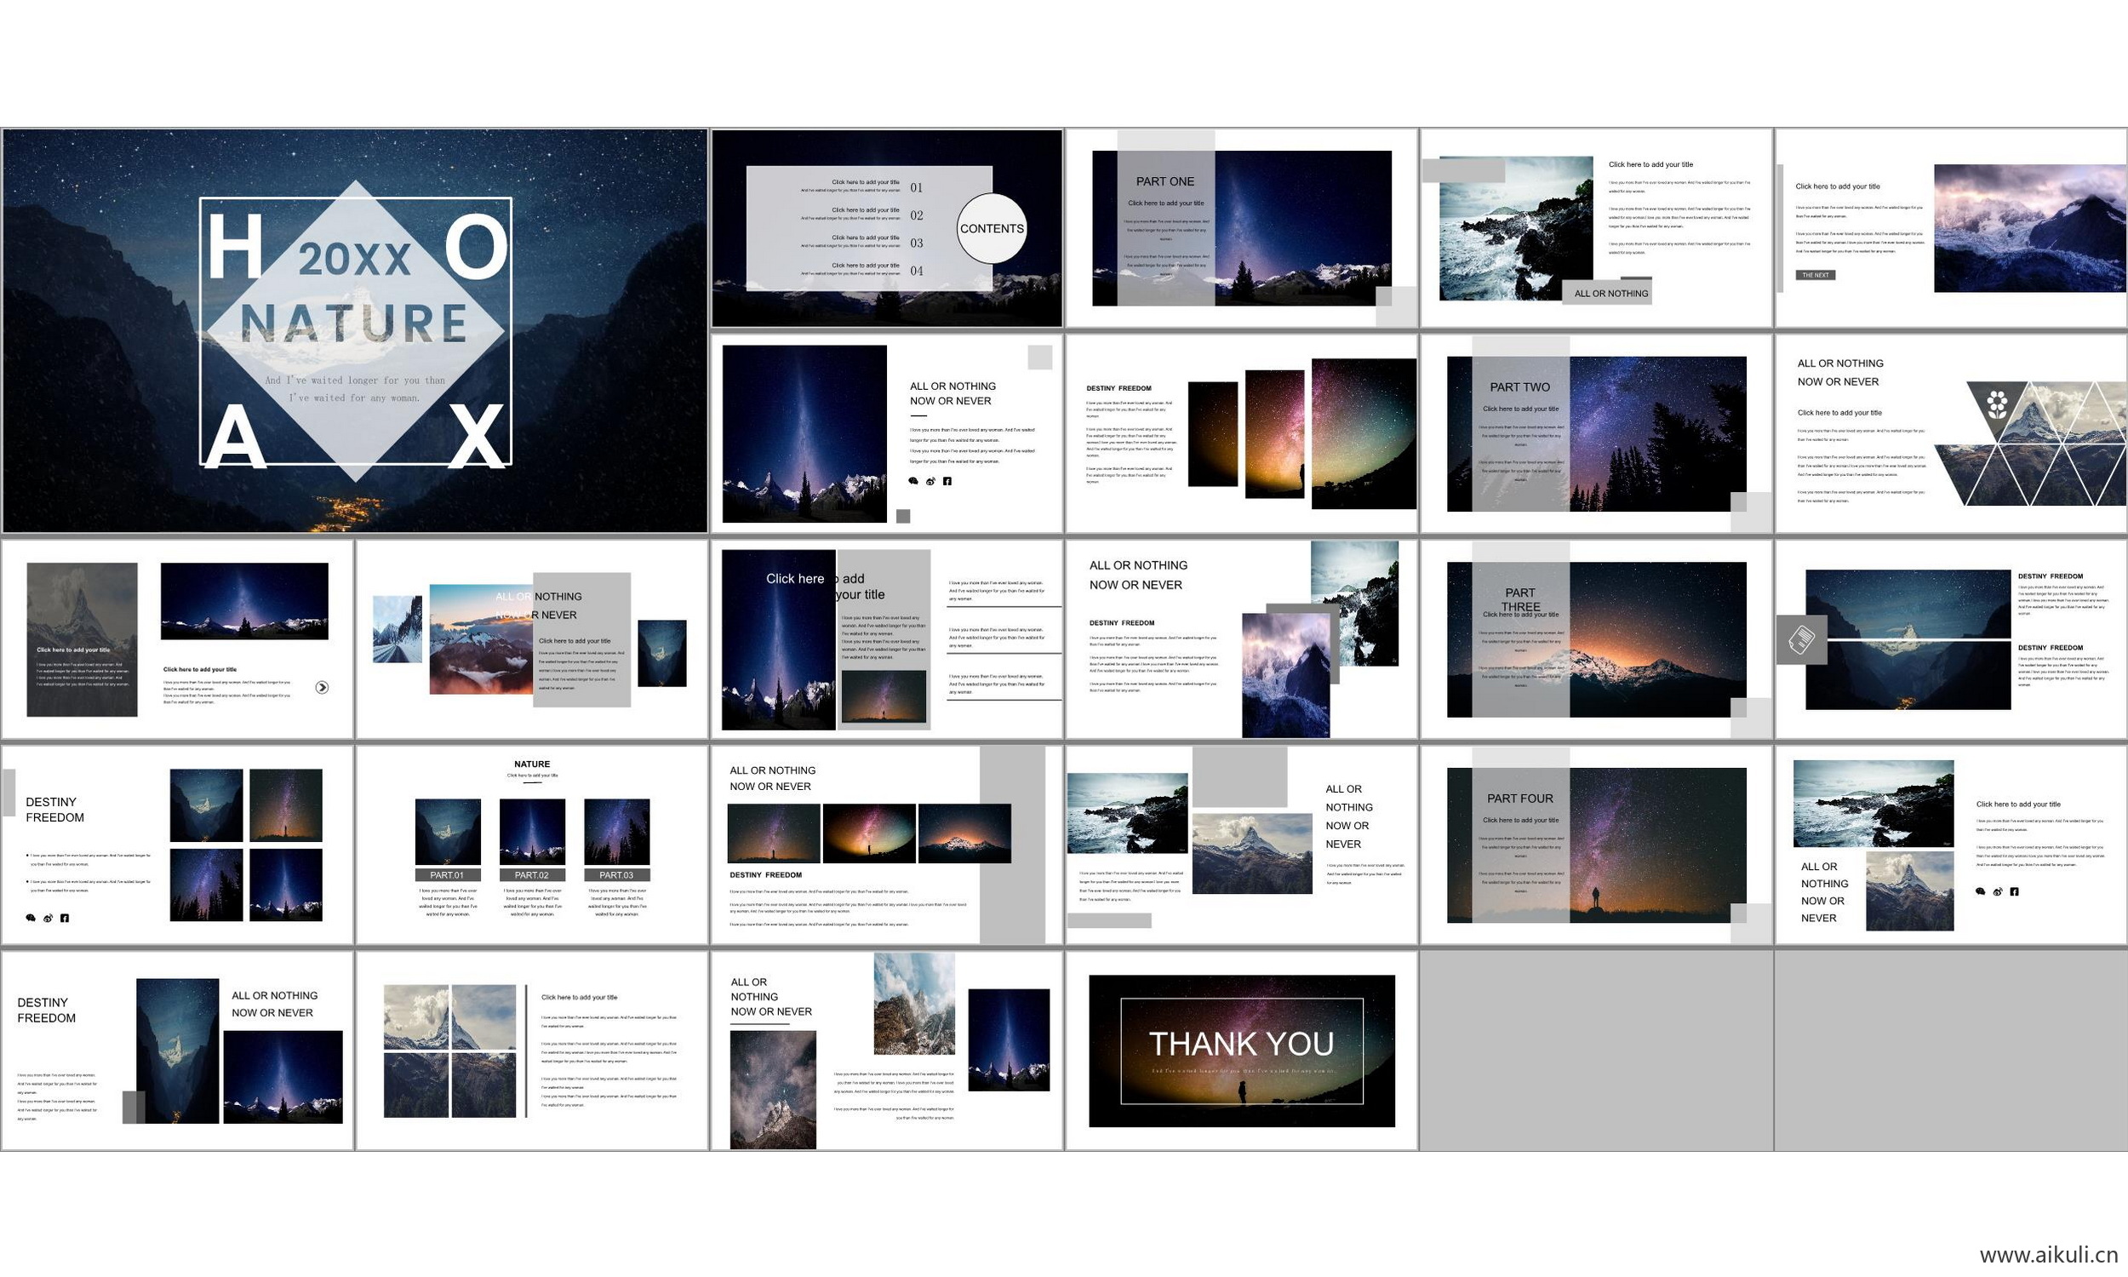This screenshot has height=1277, width=2128.
Task: Click contents entry number 03
Action: pyautogui.click(x=916, y=243)
